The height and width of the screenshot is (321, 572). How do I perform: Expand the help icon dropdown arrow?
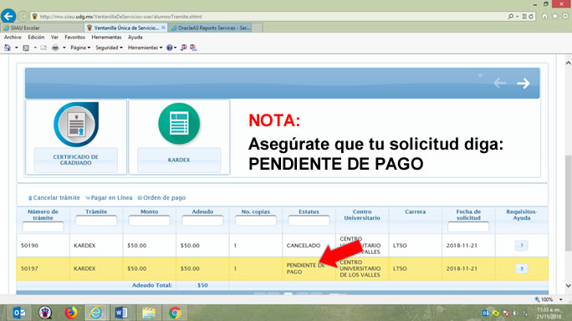click(x=175, y=48)
